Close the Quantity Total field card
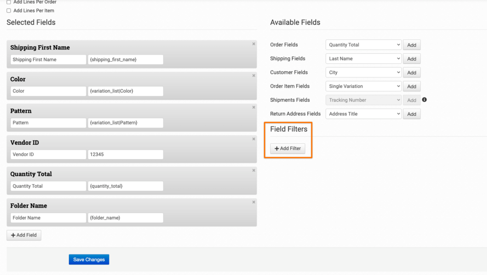The width and height of the screenshot is (487, 275). pyautogui.click(x=253, y=171)
